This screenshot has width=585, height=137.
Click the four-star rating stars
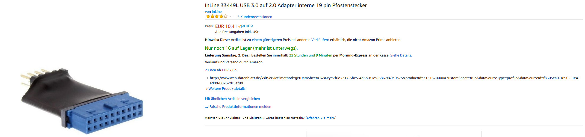click(x=217, y=17)
